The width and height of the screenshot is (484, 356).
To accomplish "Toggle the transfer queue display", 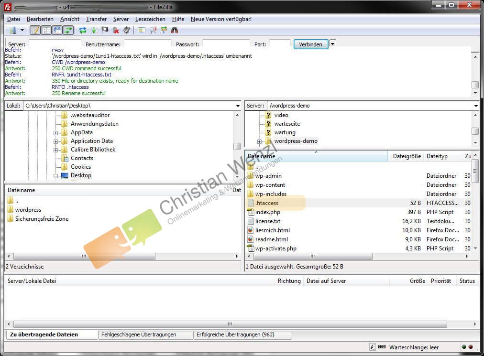I will click(68, 30).
